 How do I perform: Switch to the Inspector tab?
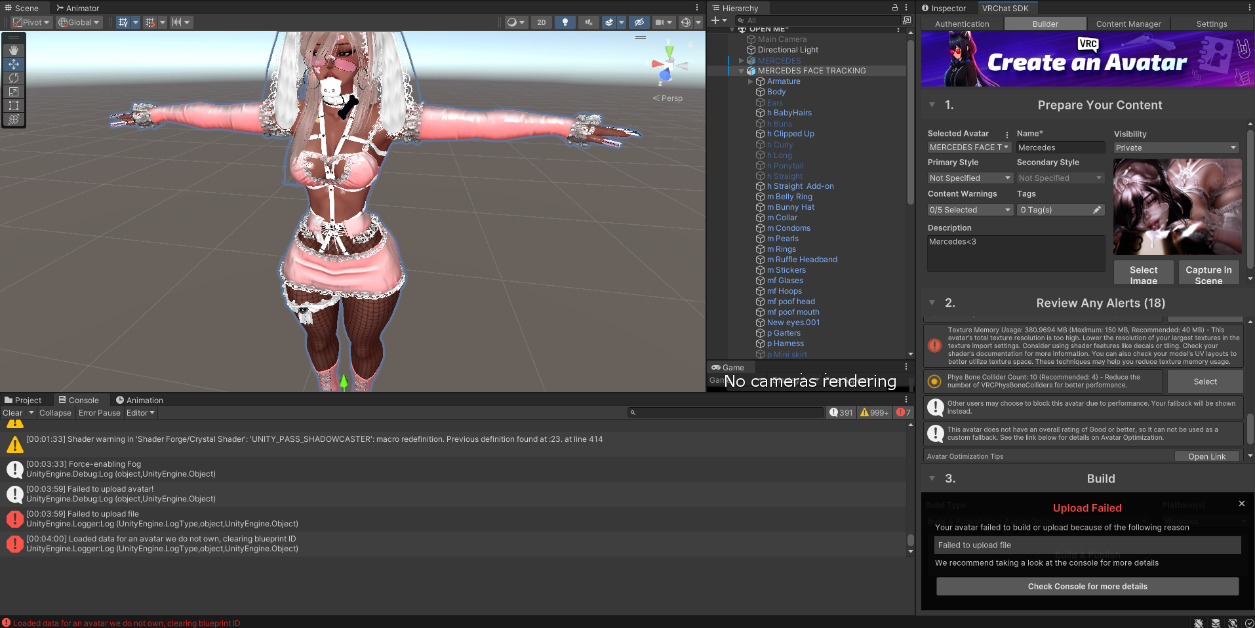tap(944, 8)
